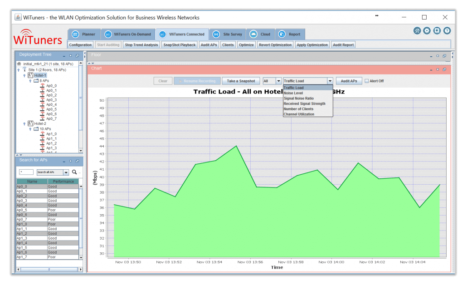Minimize the Search for APs panel
This screenshot has width=467, height=285.
coord(64,162)
